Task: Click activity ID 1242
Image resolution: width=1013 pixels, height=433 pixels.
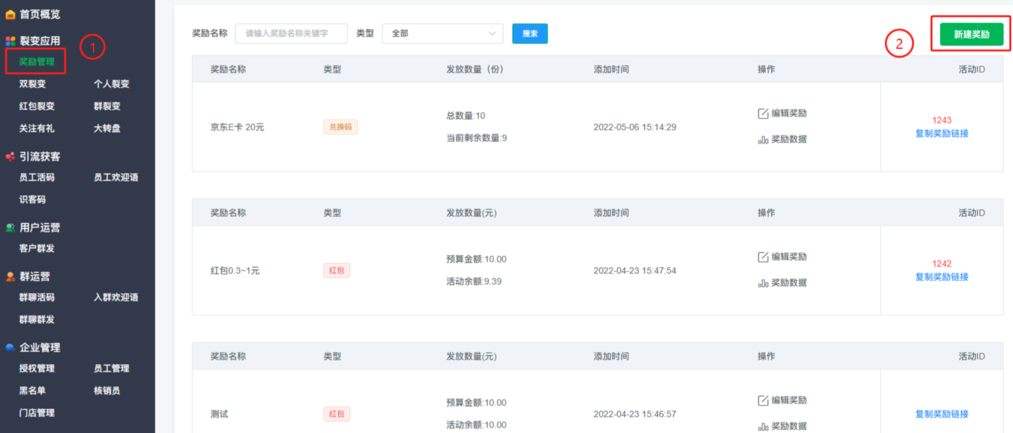Action: point(942,263)
